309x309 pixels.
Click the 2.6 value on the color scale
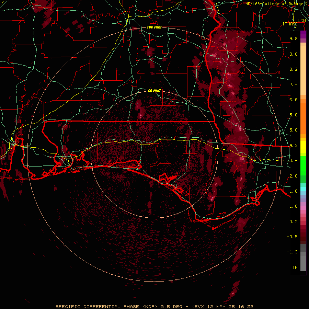click(294, 176)
